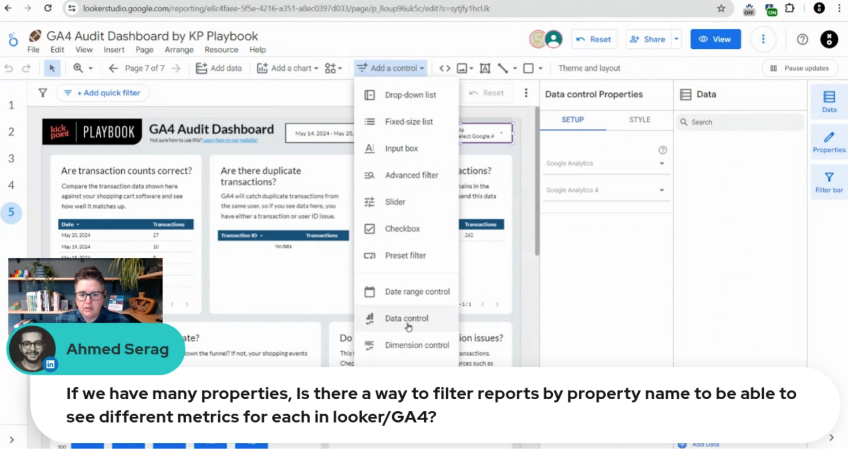This screenshot has height=449, width=848.
Task: Click the help question mark icon
Action: point(802,39)
